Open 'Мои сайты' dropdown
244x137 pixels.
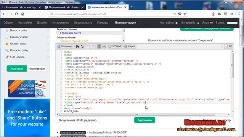169,23
